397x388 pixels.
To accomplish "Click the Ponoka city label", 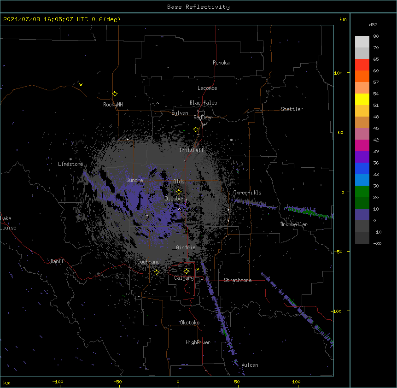I will tap(221, 63).
